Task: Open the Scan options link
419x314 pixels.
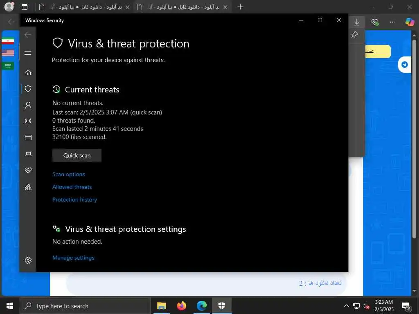Action: coord(69,174)
